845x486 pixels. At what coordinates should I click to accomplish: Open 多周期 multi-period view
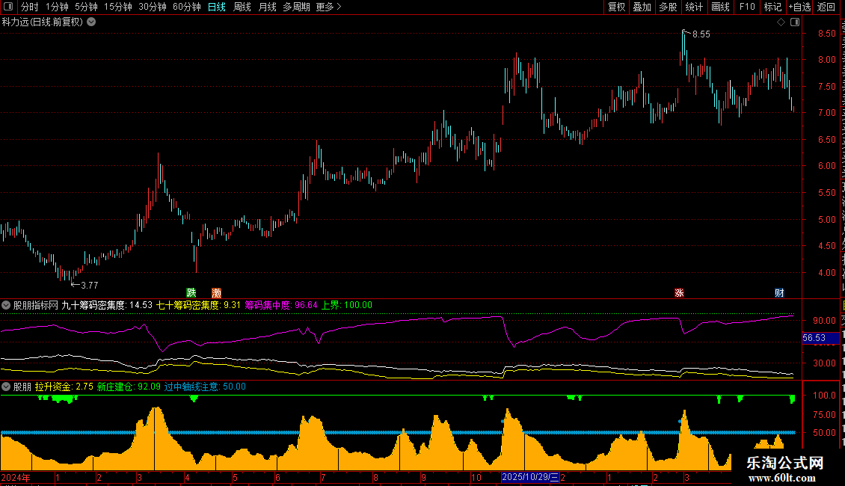[296, 7]
